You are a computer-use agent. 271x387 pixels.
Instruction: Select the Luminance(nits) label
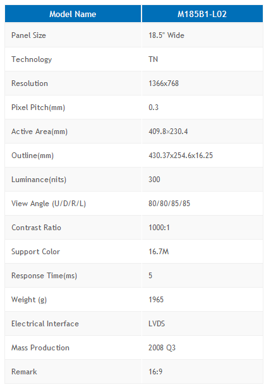[39, 180]
